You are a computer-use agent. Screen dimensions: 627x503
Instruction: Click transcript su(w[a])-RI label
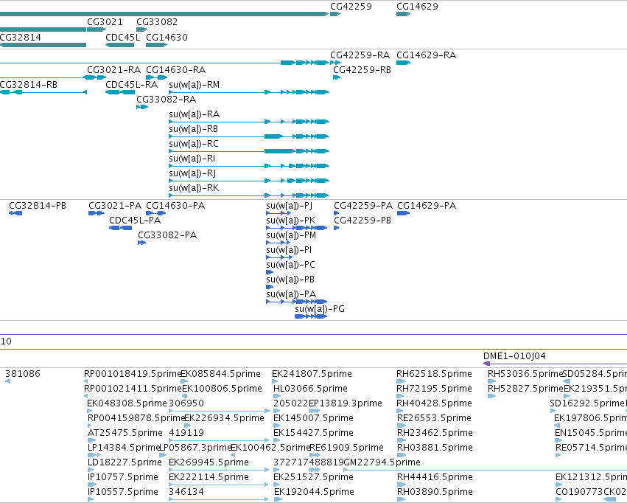192,159
